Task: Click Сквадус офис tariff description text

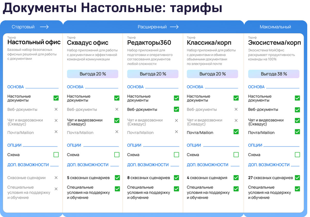Action: click(x=92, y=55)
